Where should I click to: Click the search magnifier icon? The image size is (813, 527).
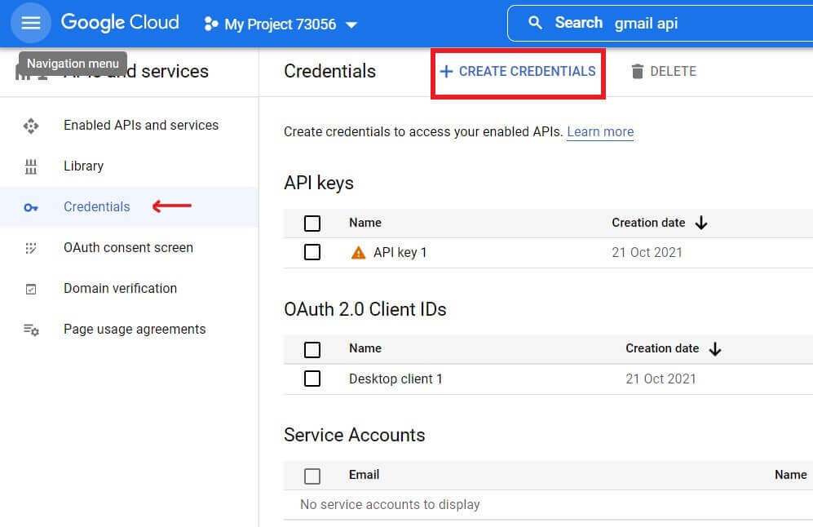click(x=536, y=23)
